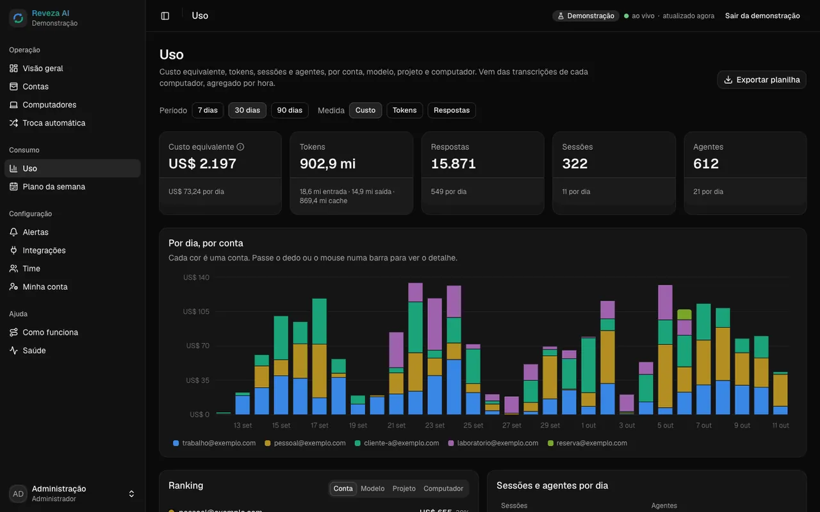Click the Demonstração badge in header
This screenshot has width=820, height=512.
(586, 16)
